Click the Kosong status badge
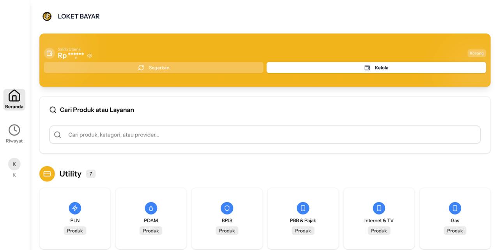This screenshot has width=499, height=250. pyautogui.click(x=476, y=53)
